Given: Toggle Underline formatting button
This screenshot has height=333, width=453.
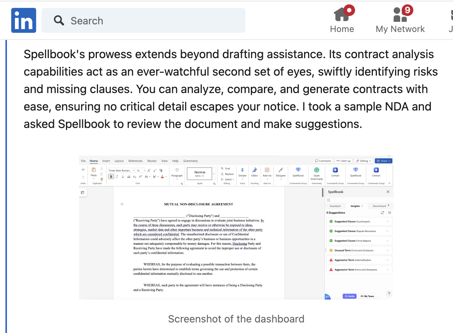Looking at the screenshot, I should [x=123, y=177].
